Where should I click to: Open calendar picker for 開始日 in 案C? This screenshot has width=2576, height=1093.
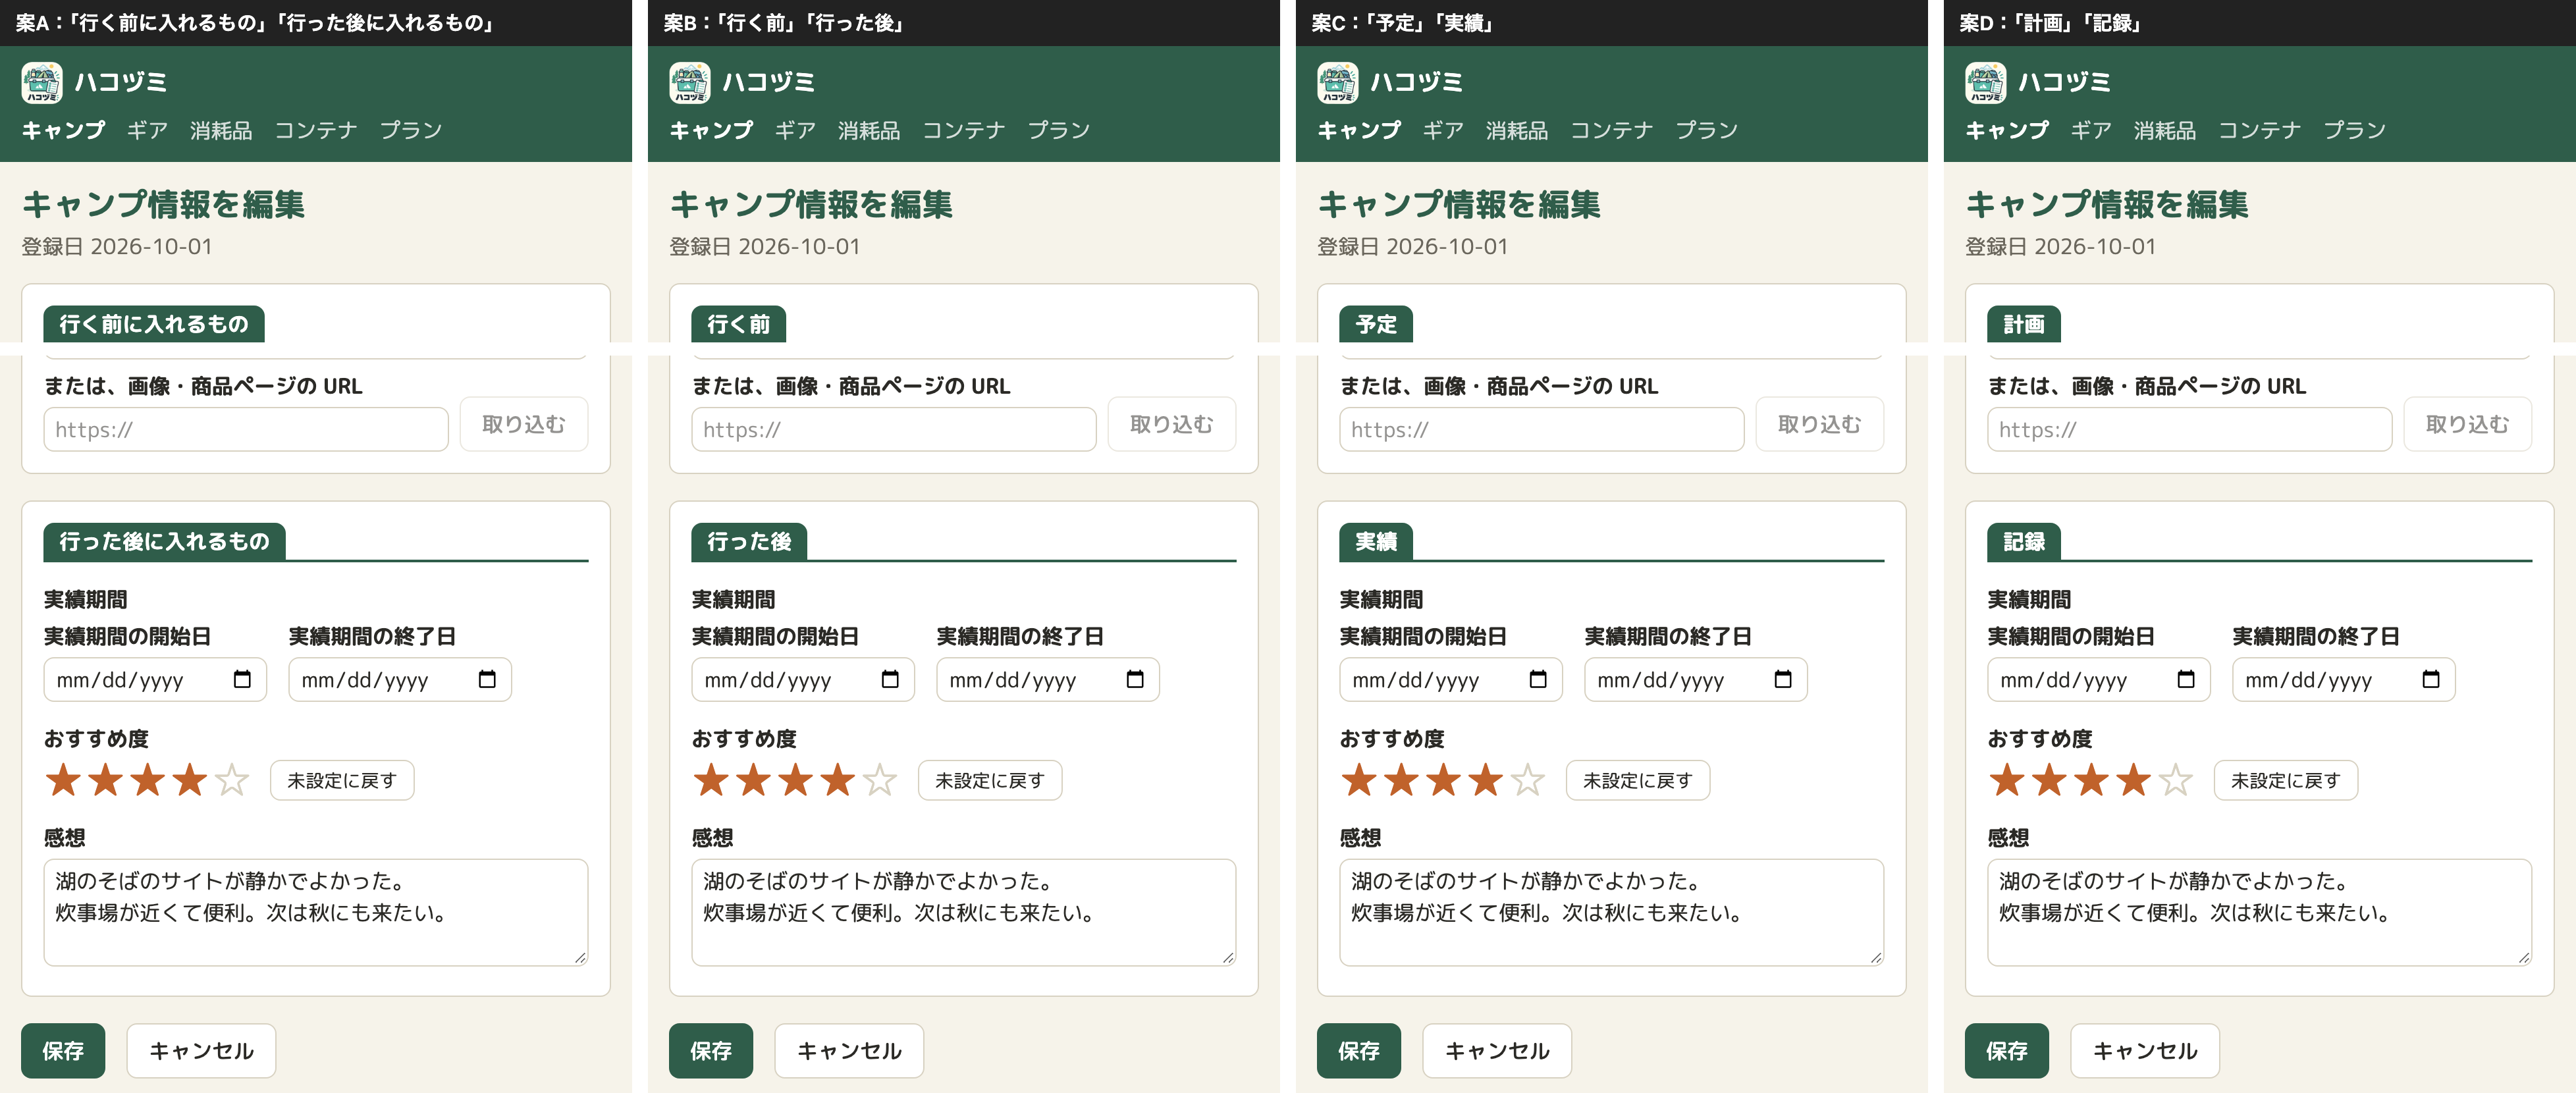(x=1538, y=680)
